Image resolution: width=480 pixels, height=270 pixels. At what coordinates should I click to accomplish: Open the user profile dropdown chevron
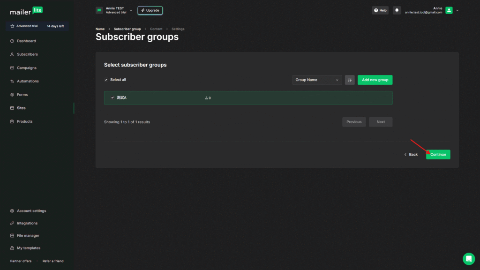(x=457, y=10)
